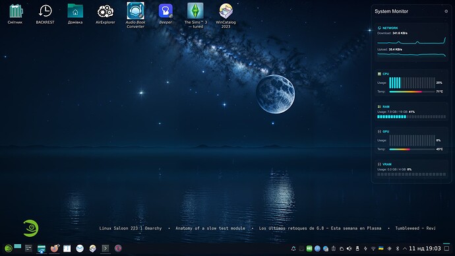Click the network download graph line
Viewport: 455px width, 256px height.
click(x=411, y=42)
